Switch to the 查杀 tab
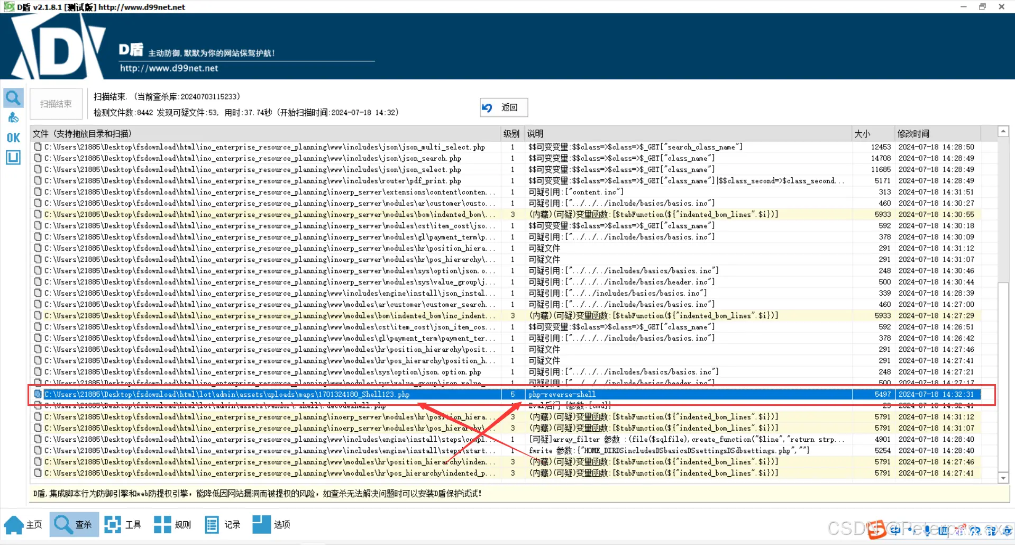This screenshot has height=545, width=1015. tap(74, 524)
